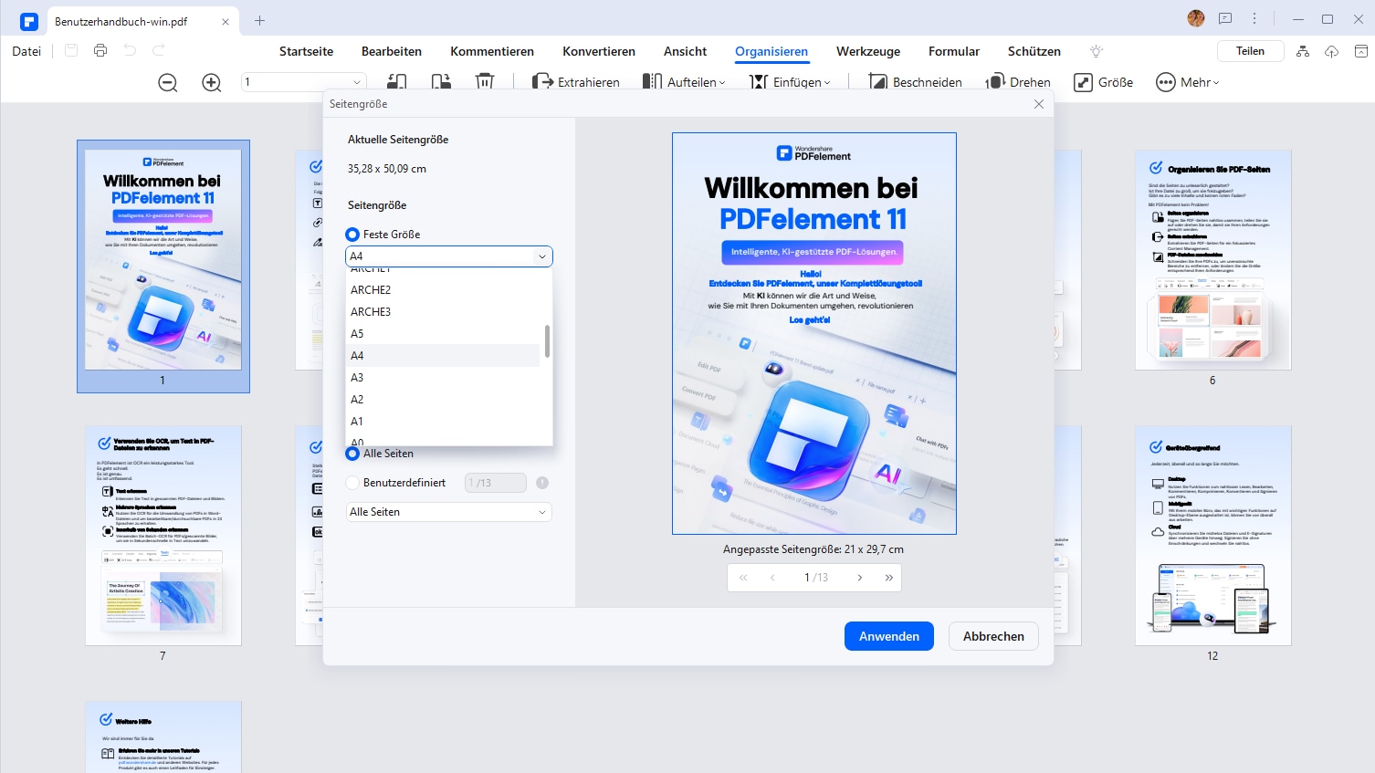
Task: Select page 12 thumbnail
Action: point(1212,536)
